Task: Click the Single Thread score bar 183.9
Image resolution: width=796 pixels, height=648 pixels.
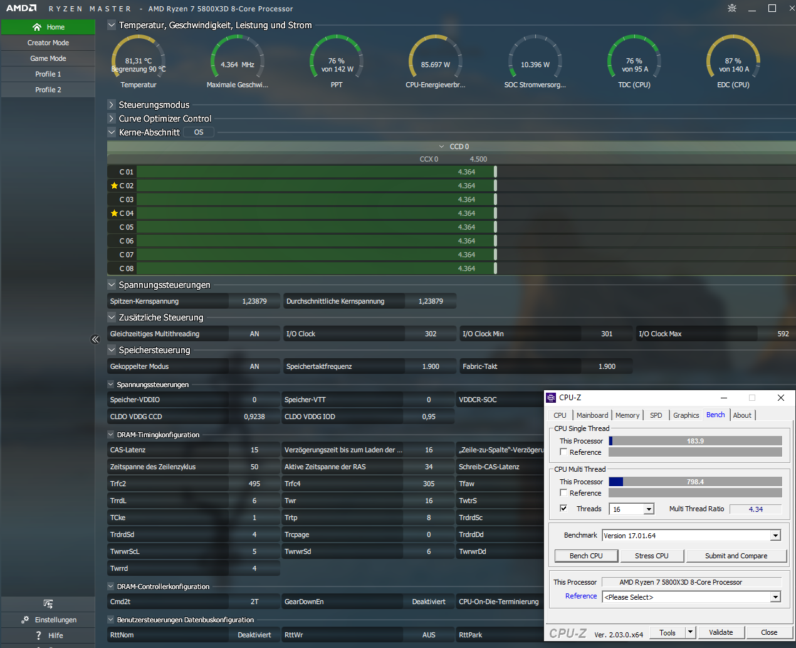Action: (695, 441)
